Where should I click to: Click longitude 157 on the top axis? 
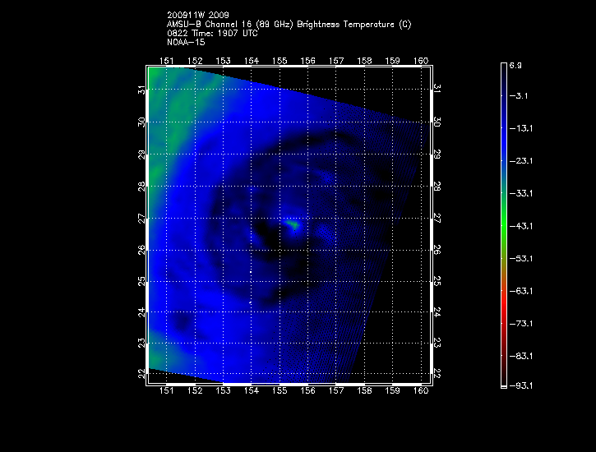click(x=336, y=61)
